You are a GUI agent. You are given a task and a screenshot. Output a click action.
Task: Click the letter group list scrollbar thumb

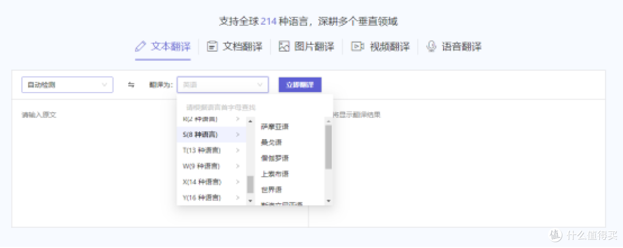pos(250,184)
